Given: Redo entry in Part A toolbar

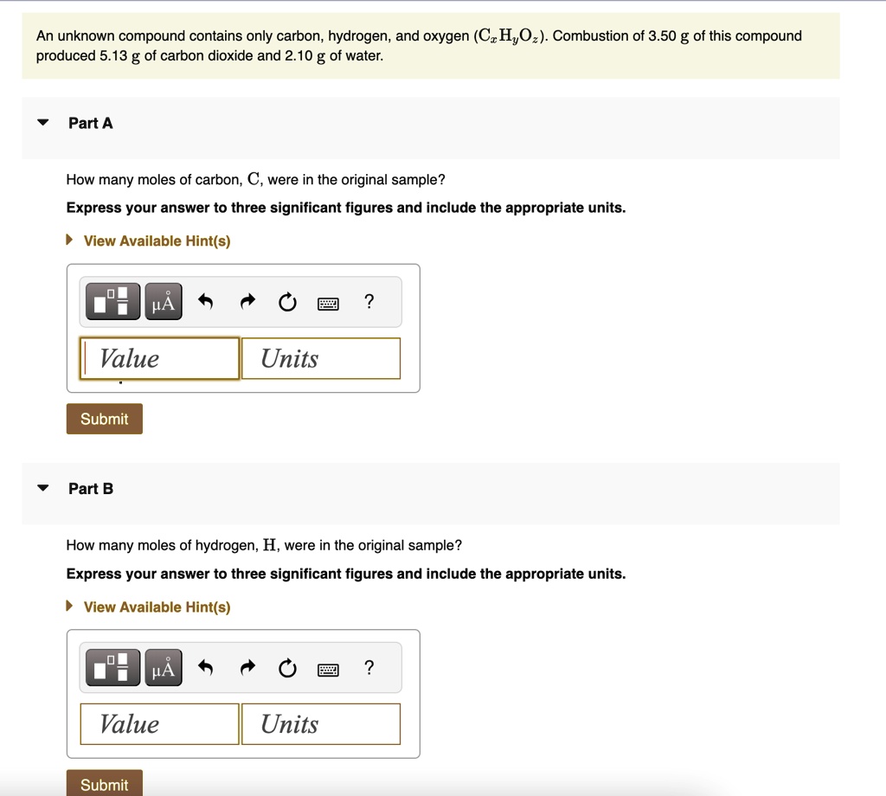Looking at the screenshot, I should click(247, 302).
